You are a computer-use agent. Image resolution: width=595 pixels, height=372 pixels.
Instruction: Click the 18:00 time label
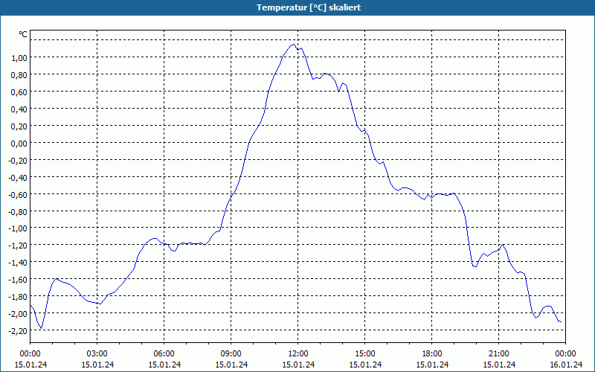pyautogui.click(x=432, y=354)
